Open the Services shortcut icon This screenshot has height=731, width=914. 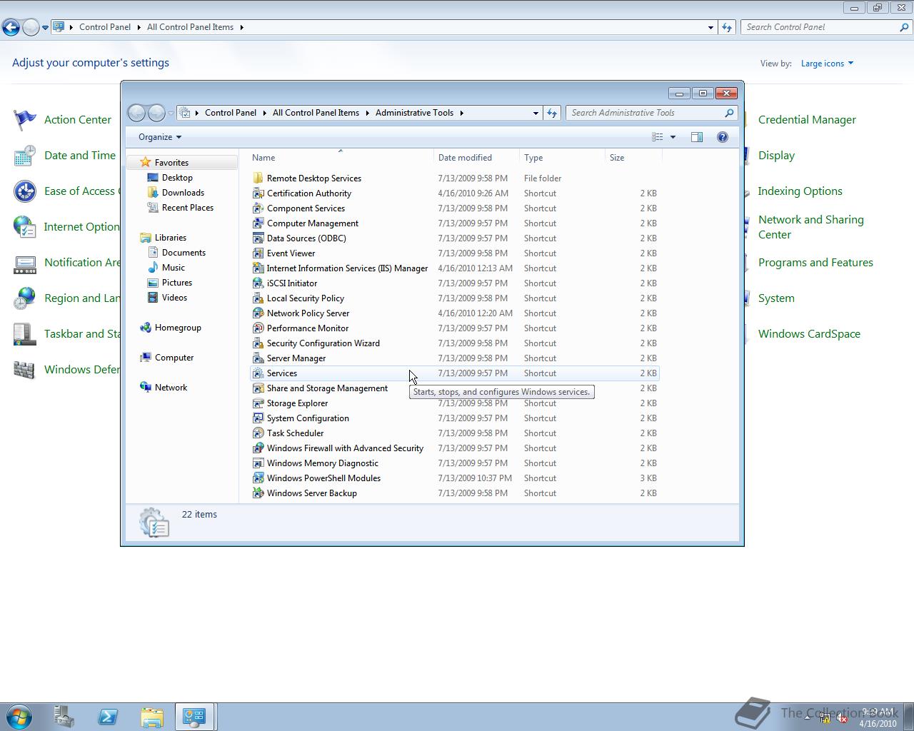(258, 373)
